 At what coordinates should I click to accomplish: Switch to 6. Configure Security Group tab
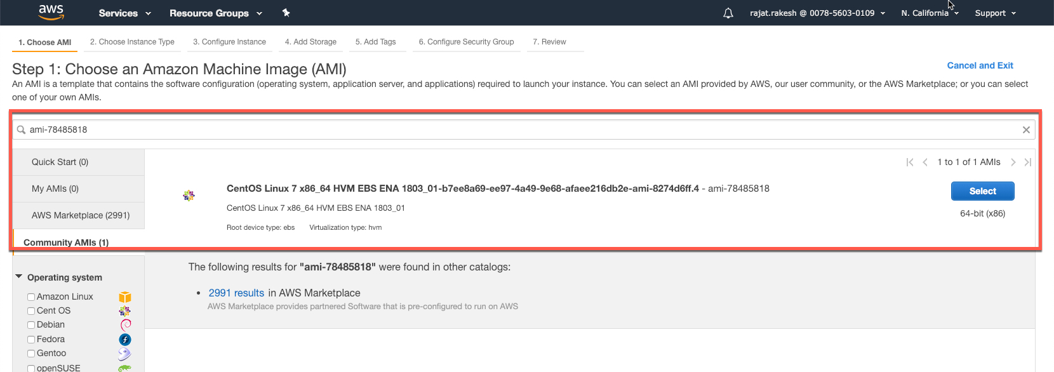[466, 42]
